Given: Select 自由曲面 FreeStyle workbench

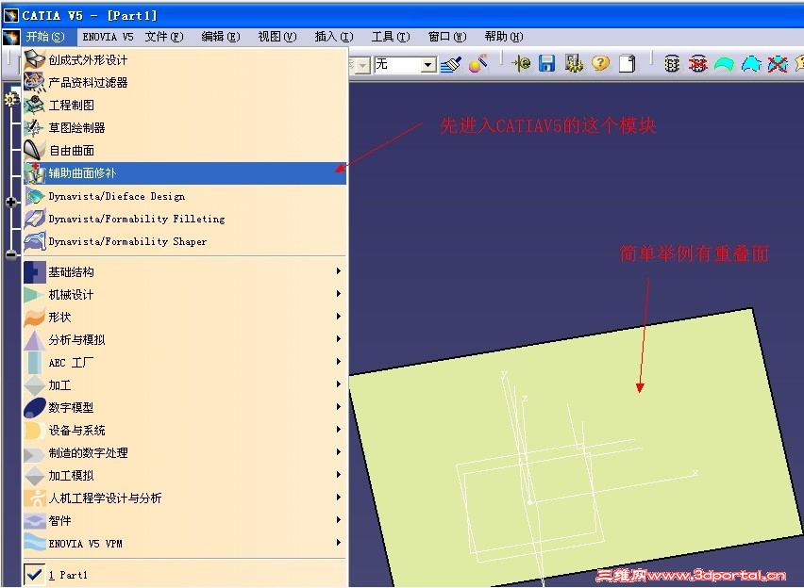Looking at the screenshot, I should coord(185,150).
